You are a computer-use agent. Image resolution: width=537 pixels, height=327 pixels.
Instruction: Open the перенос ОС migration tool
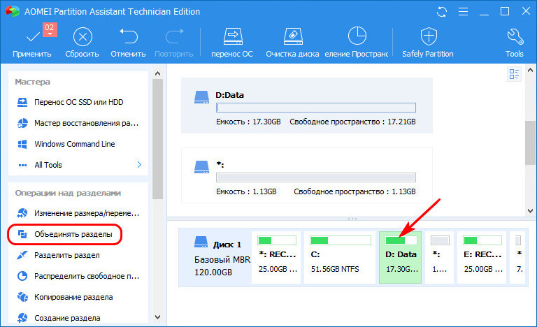coord(233,36)
